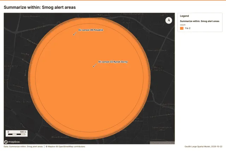Click the 'GeoBit Large Spatial Model' footer text
The width and height of the screenshot is (226, 151).
203,146
